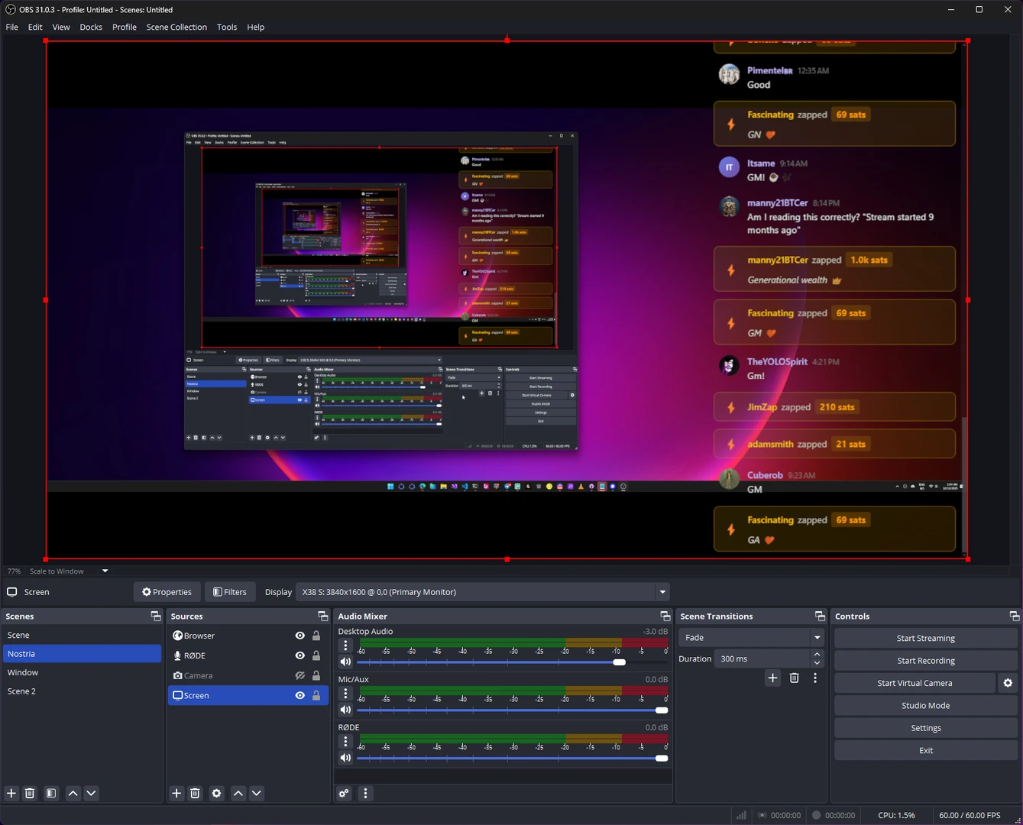This screenshot has height=825, width=1023.
Task: Mute the Desktop Audio speaker icon
Action: (x=345, y=662)
